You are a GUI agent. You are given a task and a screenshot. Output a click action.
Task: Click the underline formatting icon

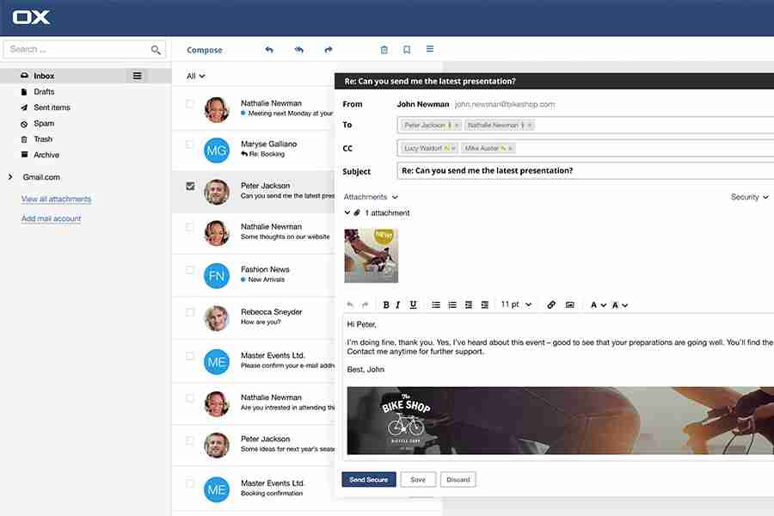tap(413, 304)
